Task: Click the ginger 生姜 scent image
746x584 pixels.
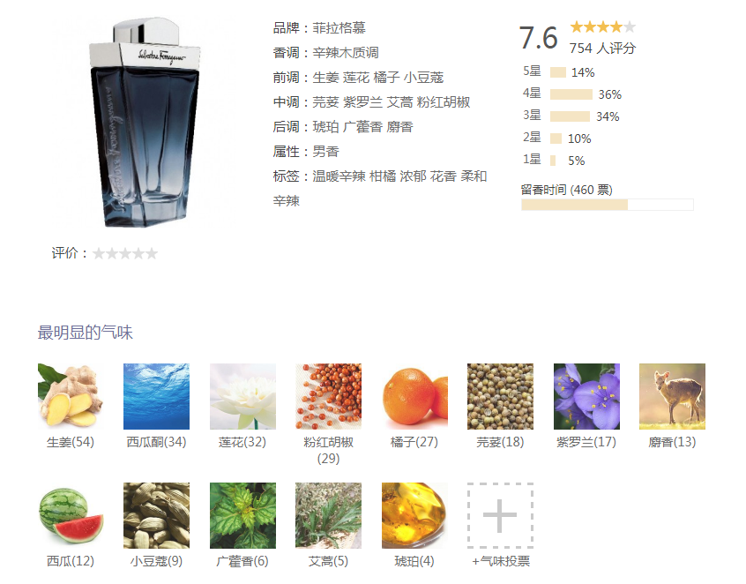Action: pos(71,396)
